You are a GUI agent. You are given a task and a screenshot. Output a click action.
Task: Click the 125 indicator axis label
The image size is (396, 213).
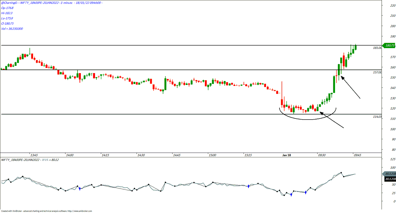392,159
